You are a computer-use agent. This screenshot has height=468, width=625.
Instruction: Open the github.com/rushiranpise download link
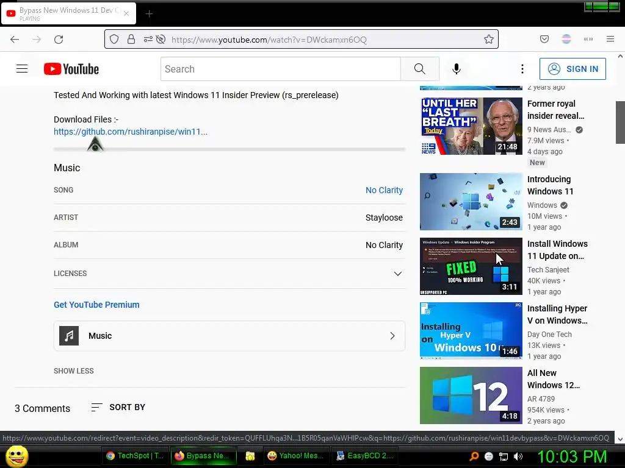(131, 132)
